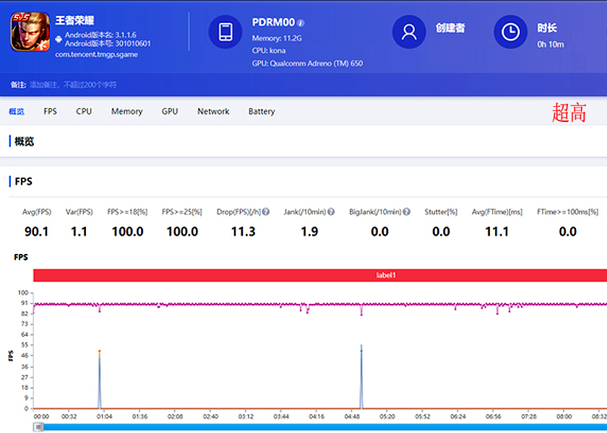
Task: Open the CPU tab
Action: [x=84, y=111]
